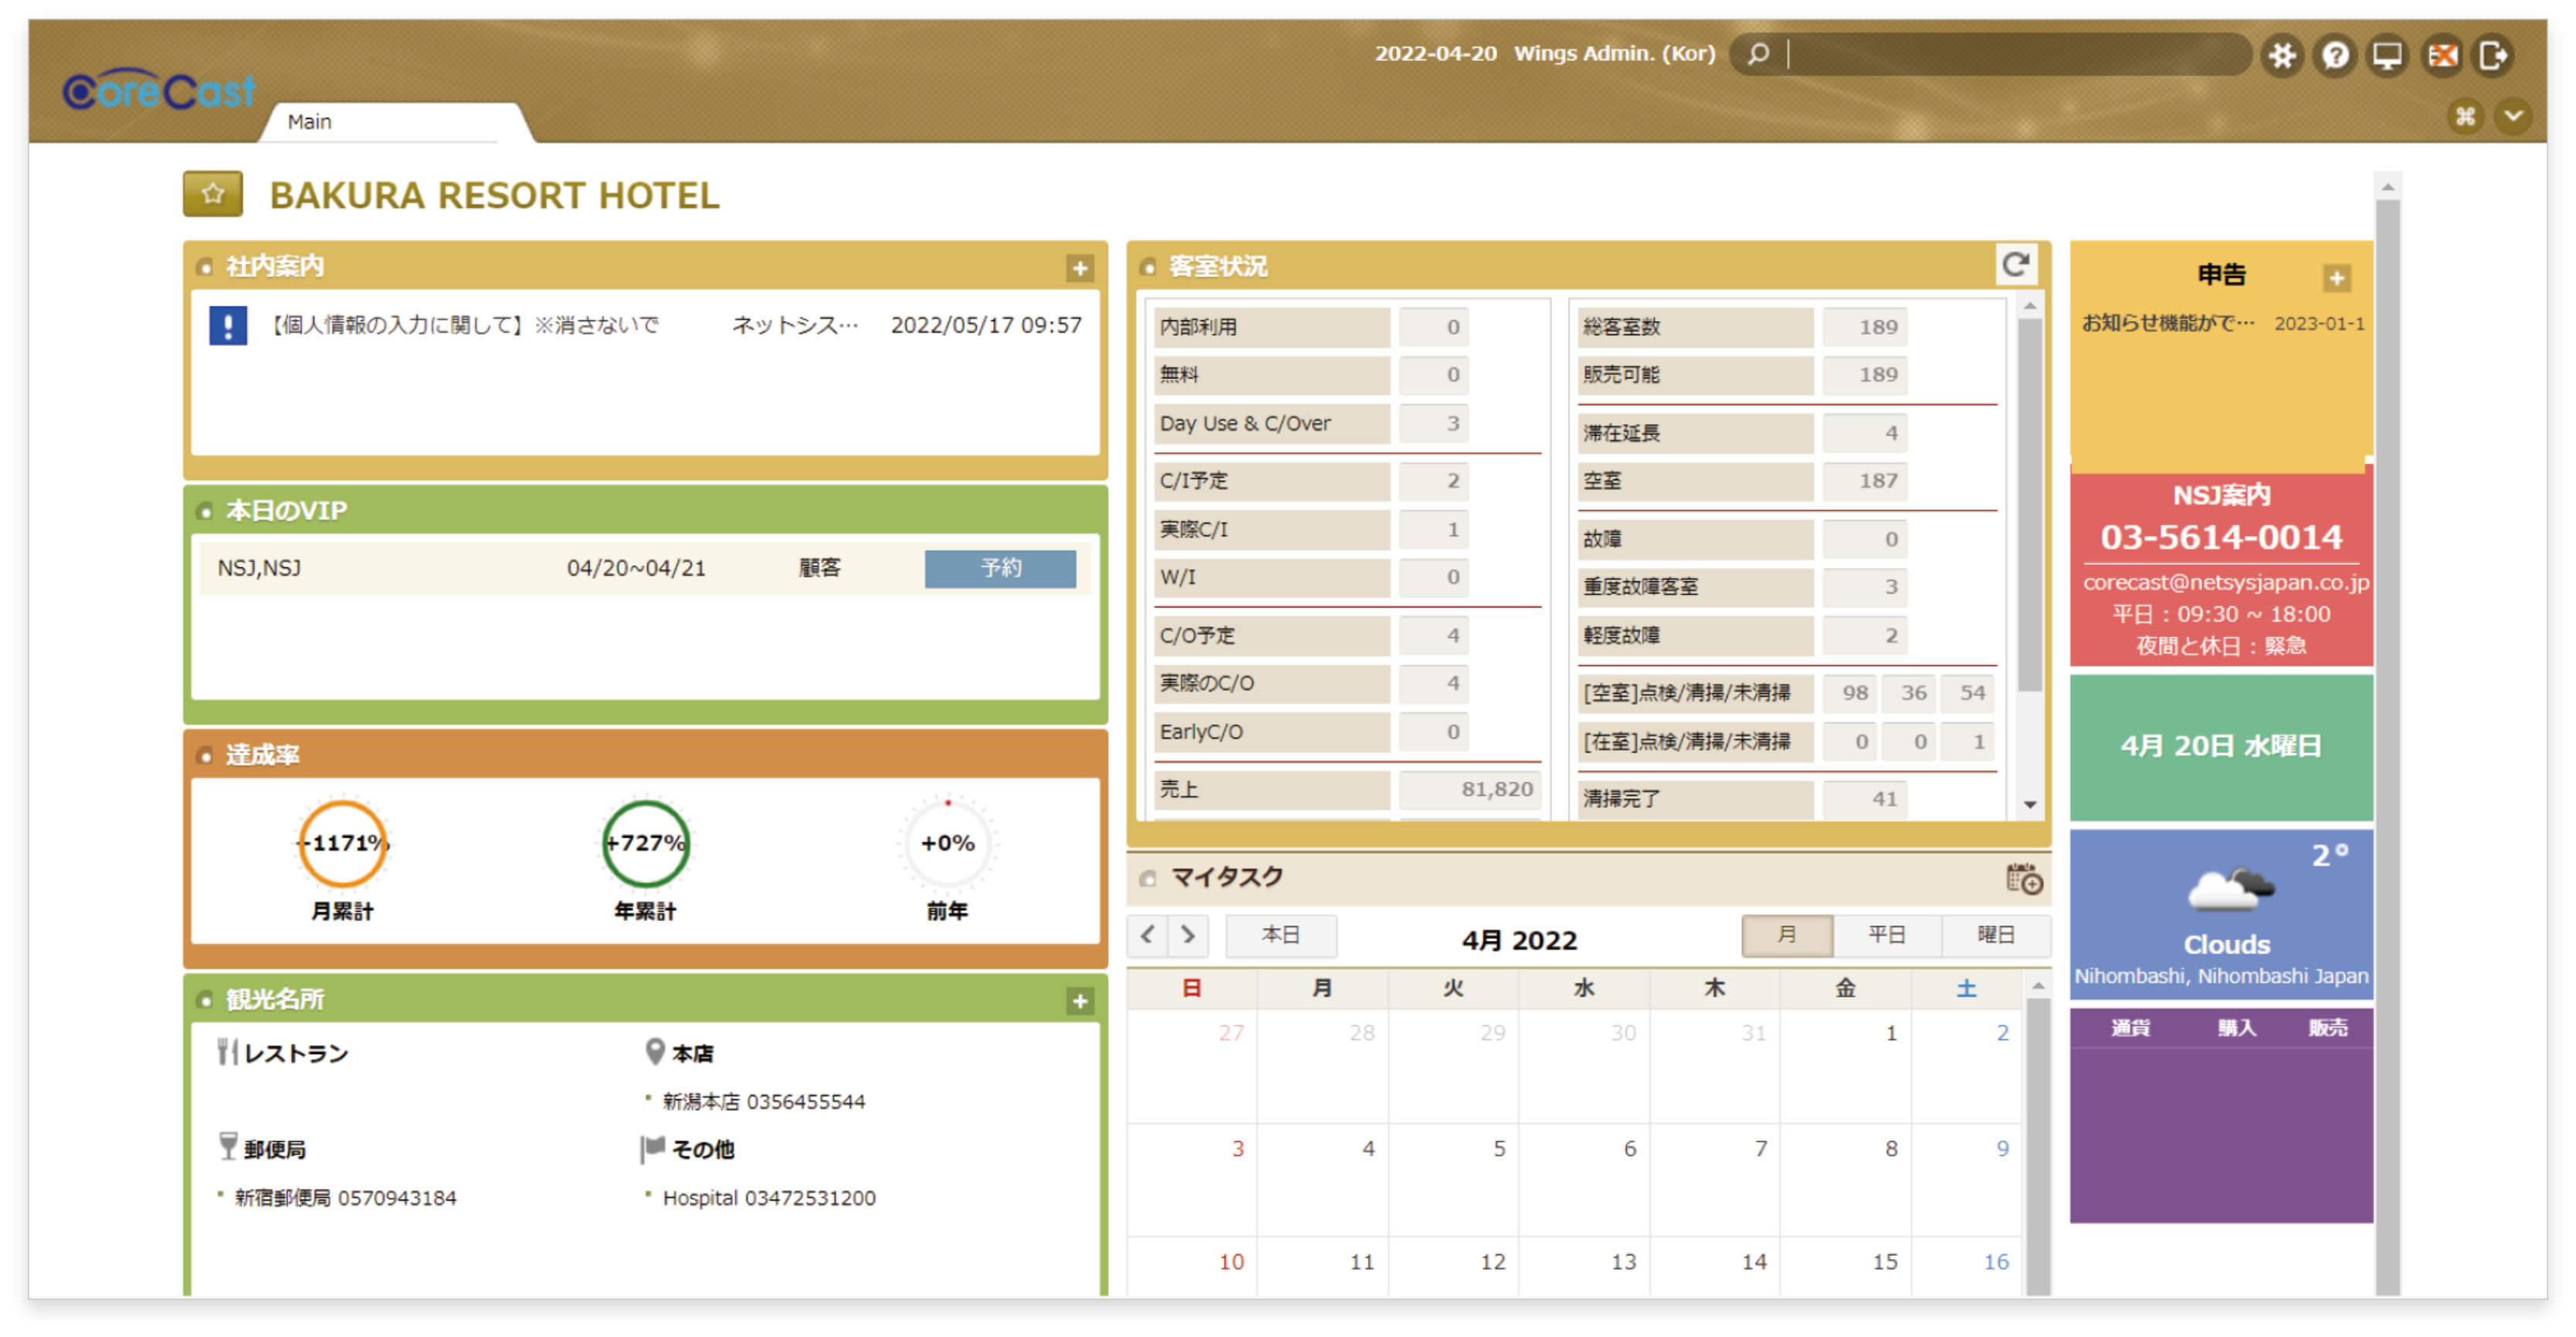Expand the header chevron-down button
Viewport: 2576px width, 1337px height.
(x=2513, y=116)
